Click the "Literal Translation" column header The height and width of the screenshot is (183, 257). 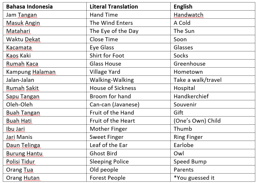pos(114,7)
